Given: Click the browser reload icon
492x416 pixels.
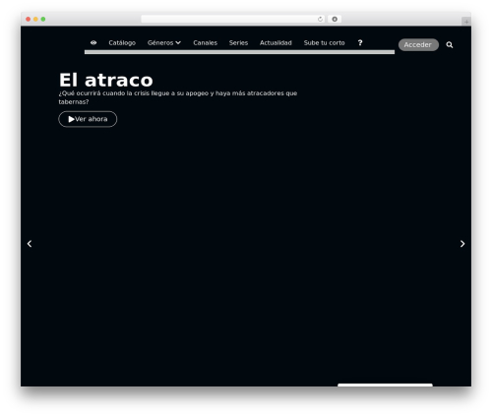Looking at the screenshot, I should (x=320, y=19).
